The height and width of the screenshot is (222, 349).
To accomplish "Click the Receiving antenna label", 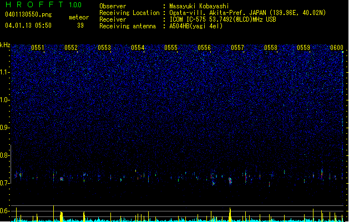I will 128,26.
